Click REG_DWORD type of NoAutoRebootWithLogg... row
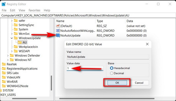The image size is (176, 101). click(x=106, y=31)
